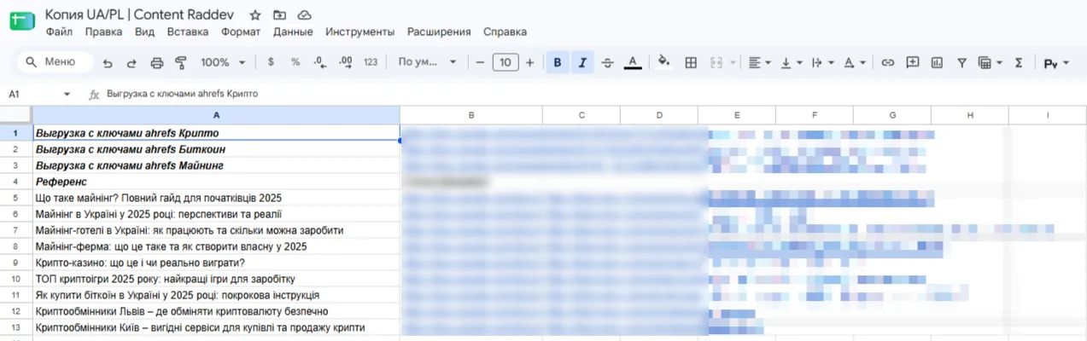1087x341 pixels.
Task: Decrease decimal places
Action: 320,62
